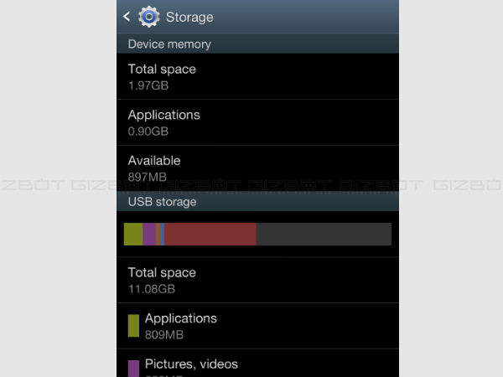Tap the gray free-space portion of bar
This screenshot has width=503, height=377.
click(324, 234)
